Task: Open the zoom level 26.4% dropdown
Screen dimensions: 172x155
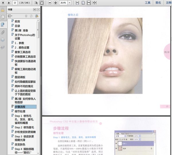Action: tap(70, 3)
